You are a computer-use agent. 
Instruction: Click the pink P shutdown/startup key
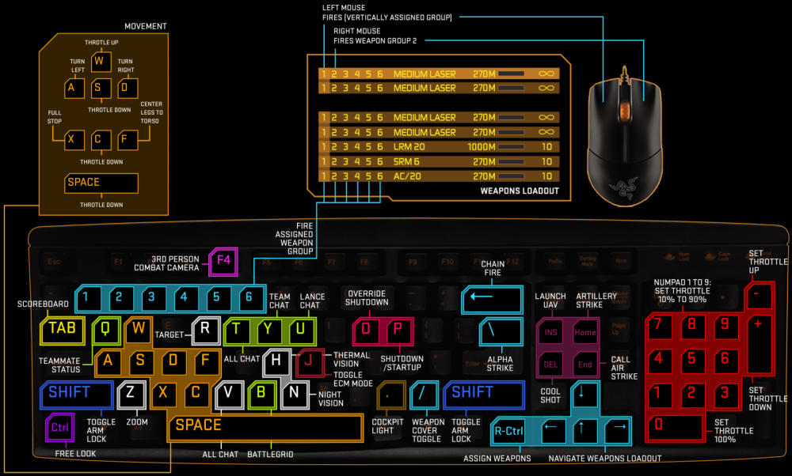point(399,331)
